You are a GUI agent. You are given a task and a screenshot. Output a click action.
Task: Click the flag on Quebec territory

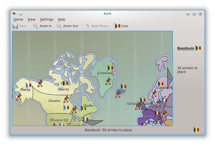(x=84, y=108)
